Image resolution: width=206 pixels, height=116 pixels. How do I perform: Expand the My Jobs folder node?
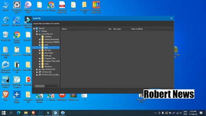click(x=40, y=50)
